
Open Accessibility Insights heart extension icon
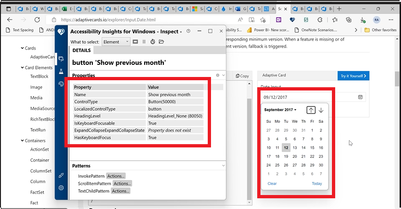click(292, 20)
